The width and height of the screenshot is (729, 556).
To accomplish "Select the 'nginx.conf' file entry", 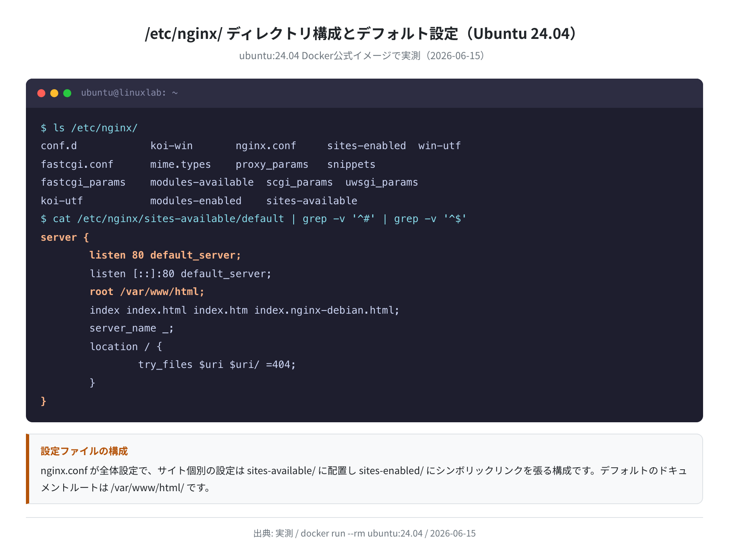I will [x=266, y=146].
